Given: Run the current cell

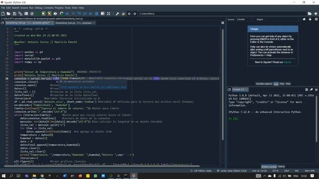Looking at the screenshot, I should tap(43, 13).
